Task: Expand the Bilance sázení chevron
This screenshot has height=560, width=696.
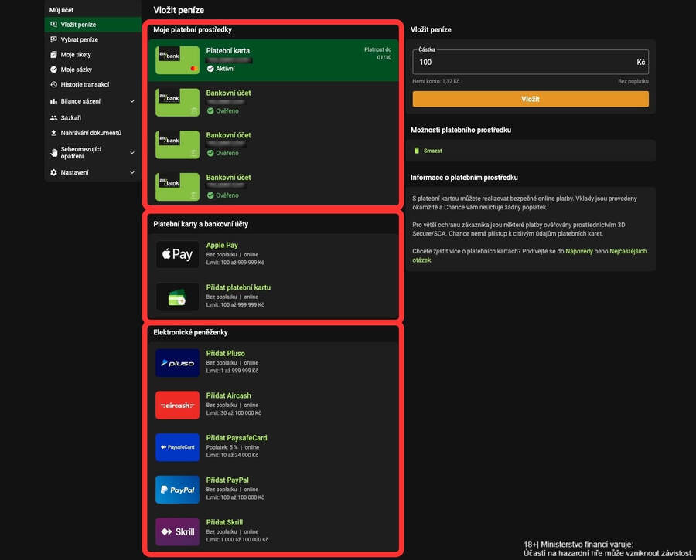Action: click(131, 101)
